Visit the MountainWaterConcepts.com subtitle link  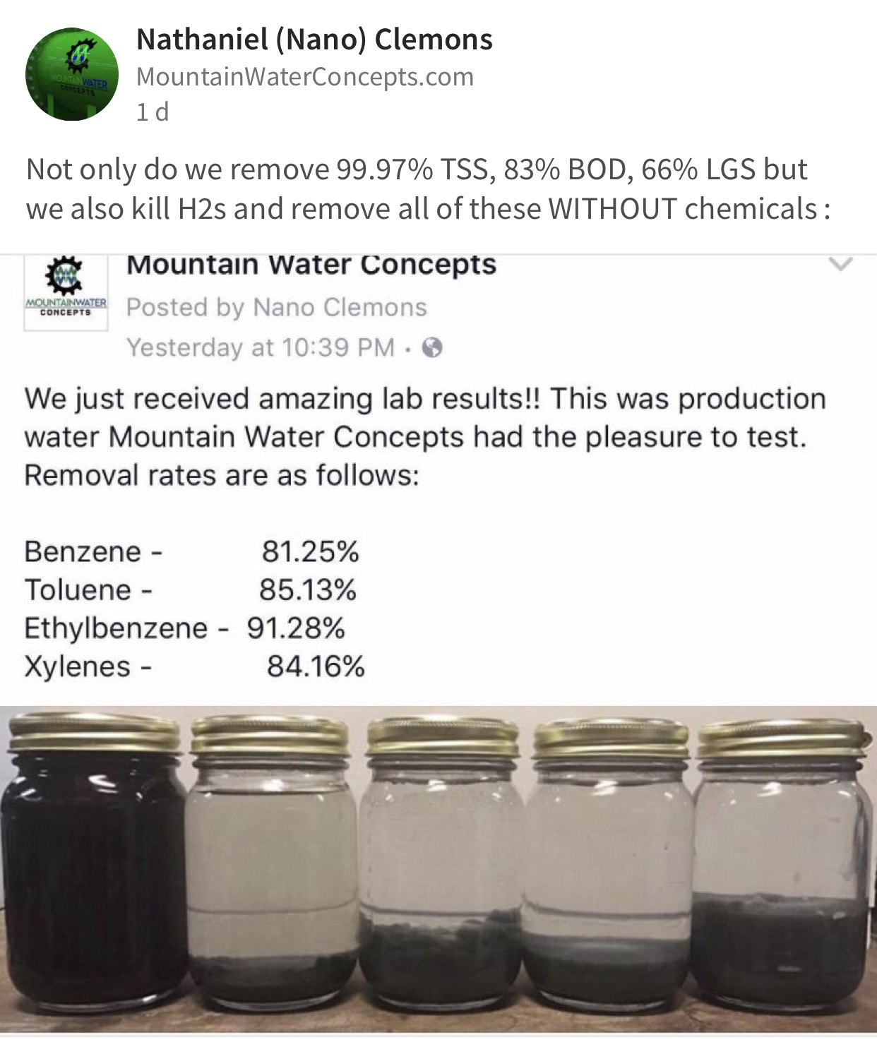tap(305, 76)
